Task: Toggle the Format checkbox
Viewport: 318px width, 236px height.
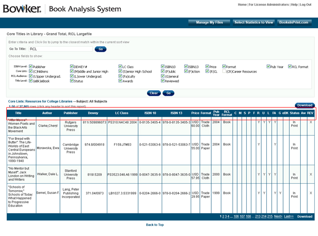Action: pos(224,66)
